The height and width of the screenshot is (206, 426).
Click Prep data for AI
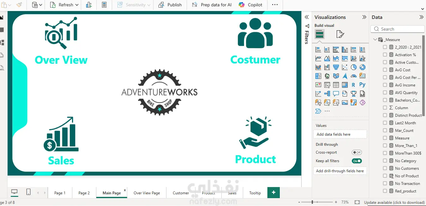(212, 5)
